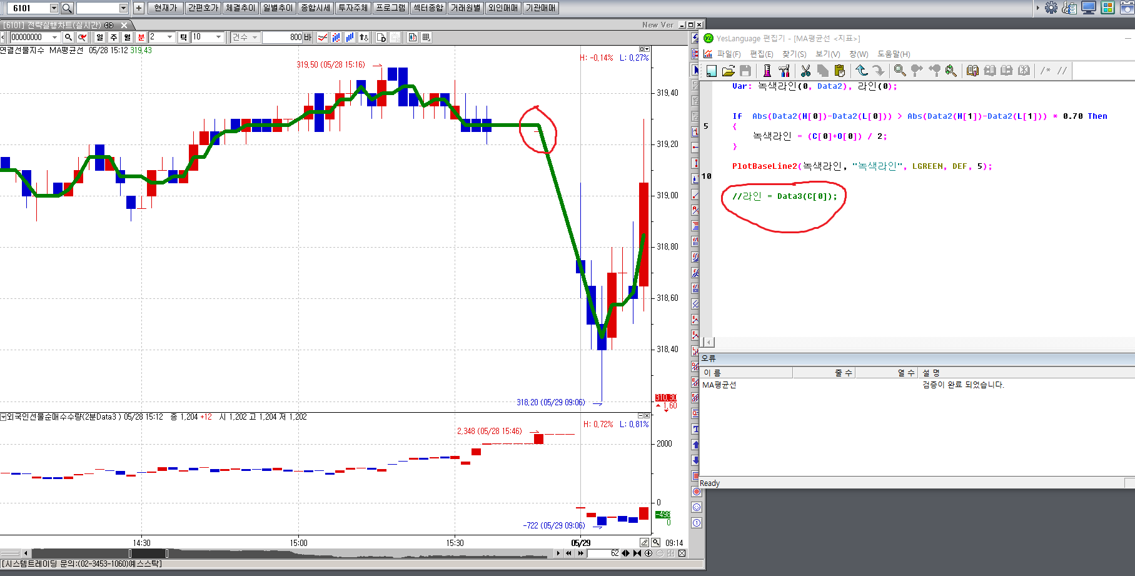Toggle the 일 (daily) period button
Viewport: 1135px width, 576px height.
click(99, 38)
